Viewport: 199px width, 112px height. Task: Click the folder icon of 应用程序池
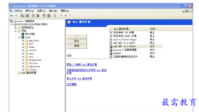coord(19,28)
